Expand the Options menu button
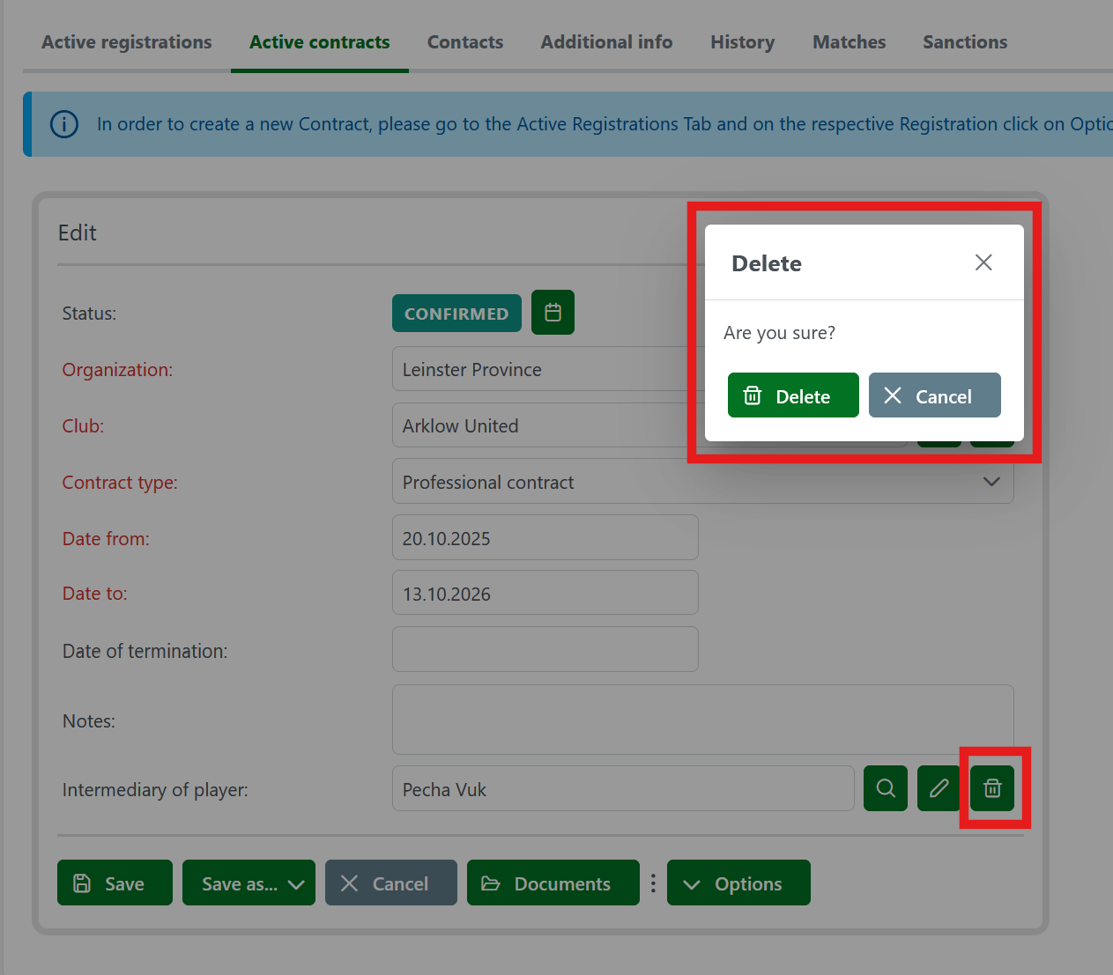 coord(738,883)
